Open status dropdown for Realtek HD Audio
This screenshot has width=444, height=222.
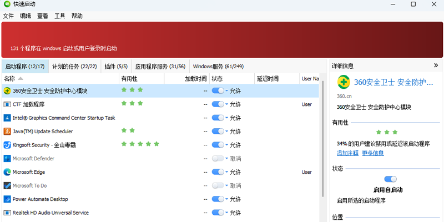pos(227,213)
